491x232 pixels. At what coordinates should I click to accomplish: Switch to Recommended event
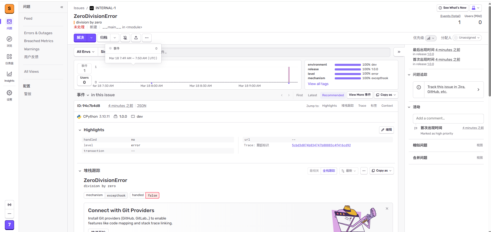(333, 95)
